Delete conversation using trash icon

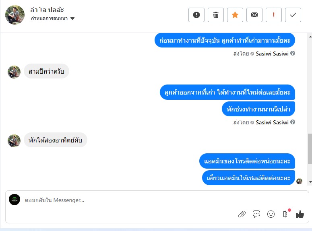tap(216, 15)
